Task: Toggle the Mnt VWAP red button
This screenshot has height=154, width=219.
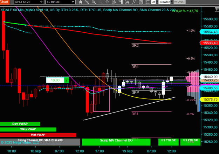Action: (x=38, y=135)
